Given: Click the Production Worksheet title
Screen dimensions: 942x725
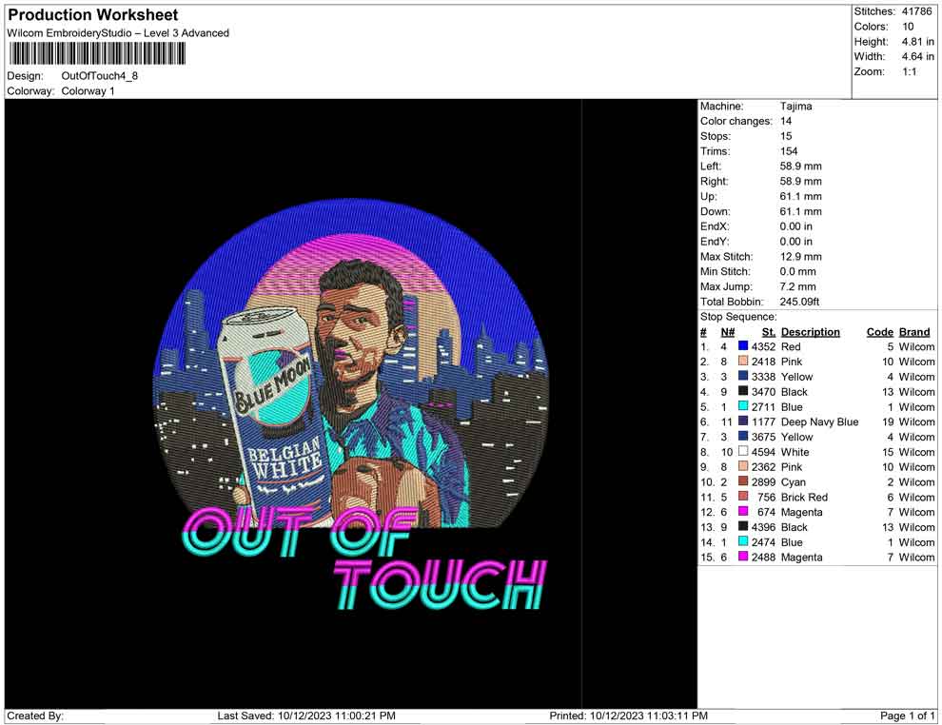Looking at the screenshot, I should [93, 15].
